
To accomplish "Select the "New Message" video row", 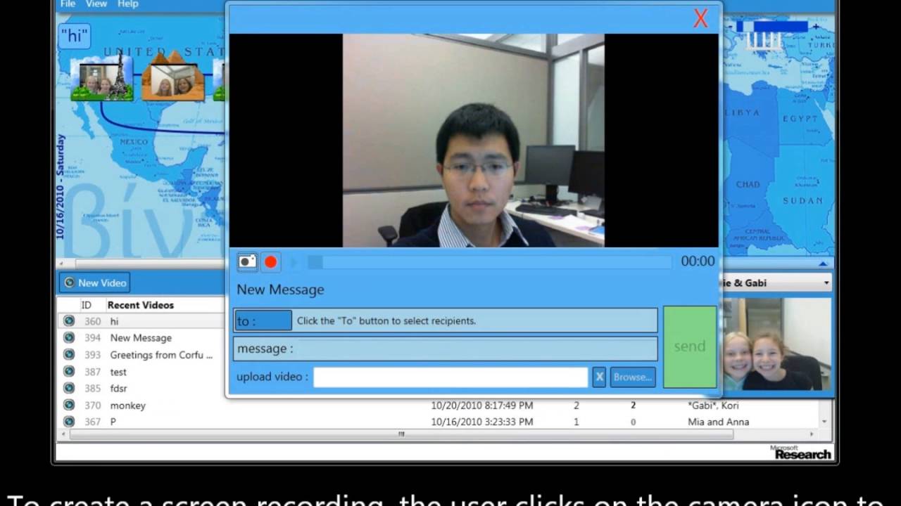I will pos(141,338).
